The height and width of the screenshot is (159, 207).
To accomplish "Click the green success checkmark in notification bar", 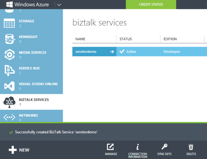I will pyautogui.click(x=11, y=132).
